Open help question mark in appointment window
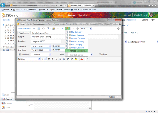158x113 pixels. pos(118,29)
